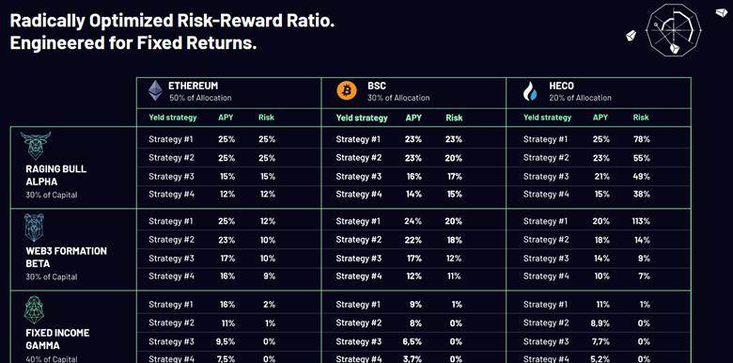This screenshot has height=363, width=733.
Task: Click the Risk header under BSC
Action: pos(454,118)
